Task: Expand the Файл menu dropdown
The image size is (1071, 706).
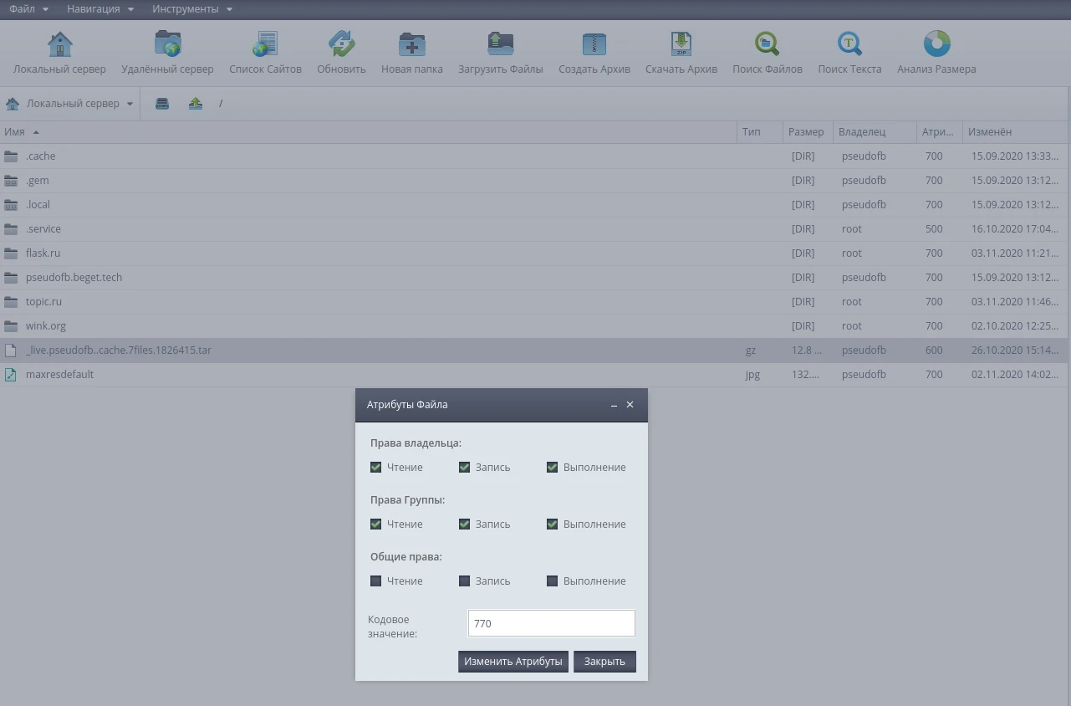Action: point(28,9)
